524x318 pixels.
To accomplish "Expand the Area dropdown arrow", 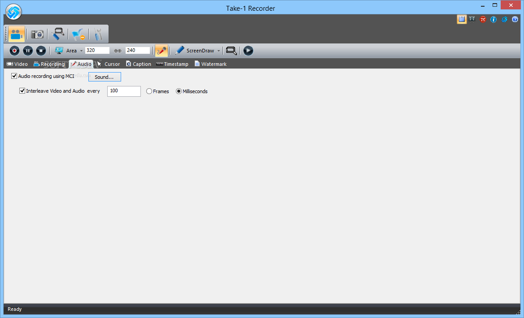I will coord(81,51).
